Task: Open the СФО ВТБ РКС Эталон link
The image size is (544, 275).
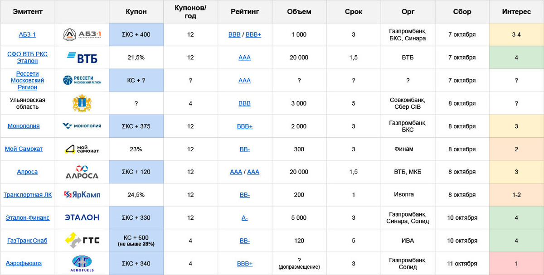Action: [x=27, y=58]
